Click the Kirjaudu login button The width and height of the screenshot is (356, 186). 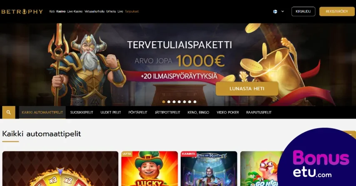[x=303, y=11]
